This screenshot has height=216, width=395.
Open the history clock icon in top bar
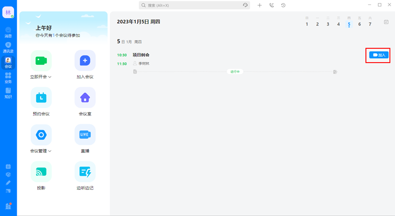(x=283, y=5)
